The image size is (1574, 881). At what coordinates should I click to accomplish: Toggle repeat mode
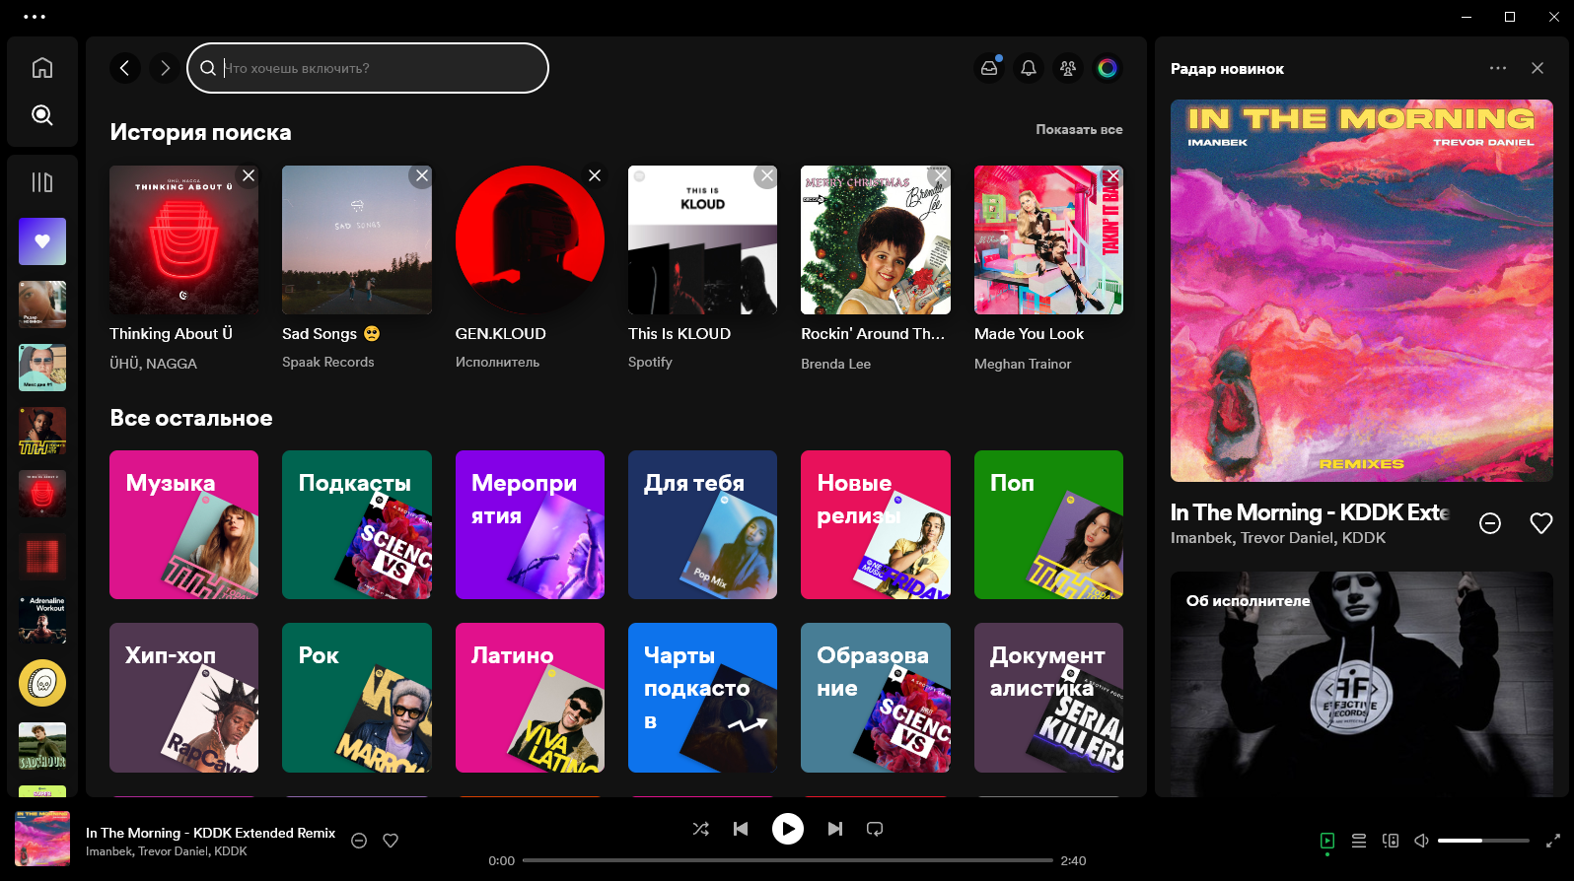click(875, 829)
